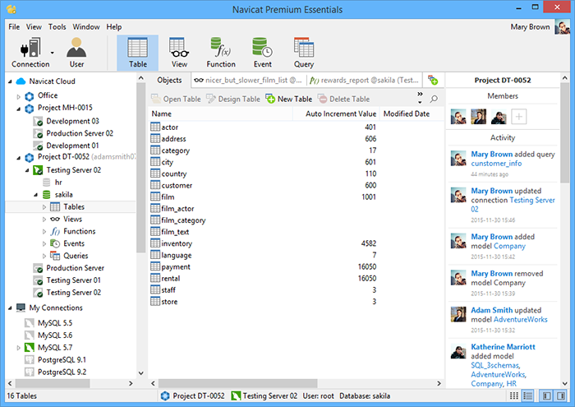The width and height of the screenshot is (575, 407).
Task: Open the Help menu
Action: (x=114, y=27)
